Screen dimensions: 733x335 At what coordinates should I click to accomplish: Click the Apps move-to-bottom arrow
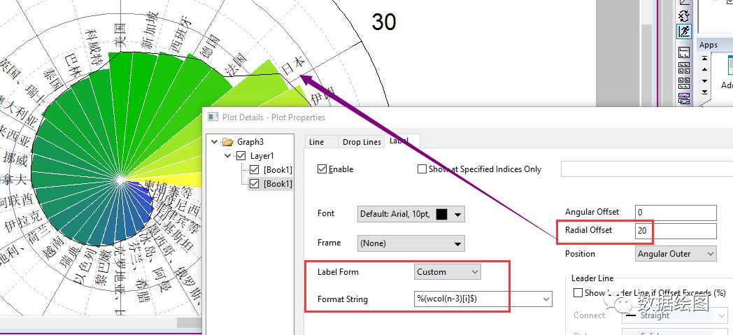tap(704, 92)
